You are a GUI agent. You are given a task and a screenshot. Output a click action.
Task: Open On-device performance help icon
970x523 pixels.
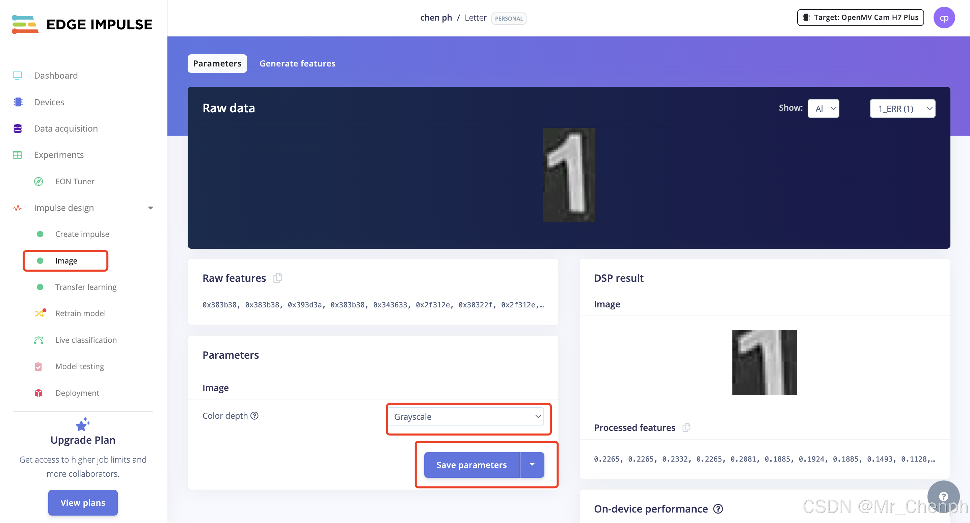[x=718, y=509]
